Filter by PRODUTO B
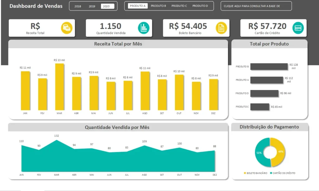The image size is (319, 191). 158,6
